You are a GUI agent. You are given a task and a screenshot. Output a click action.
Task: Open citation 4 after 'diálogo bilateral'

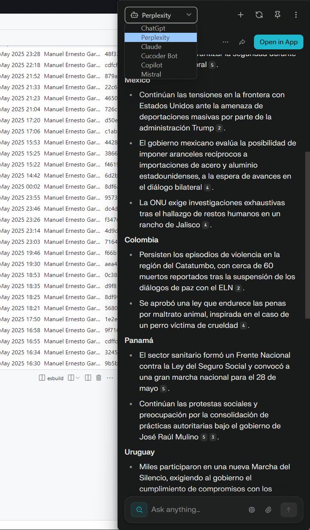[207, 188]
